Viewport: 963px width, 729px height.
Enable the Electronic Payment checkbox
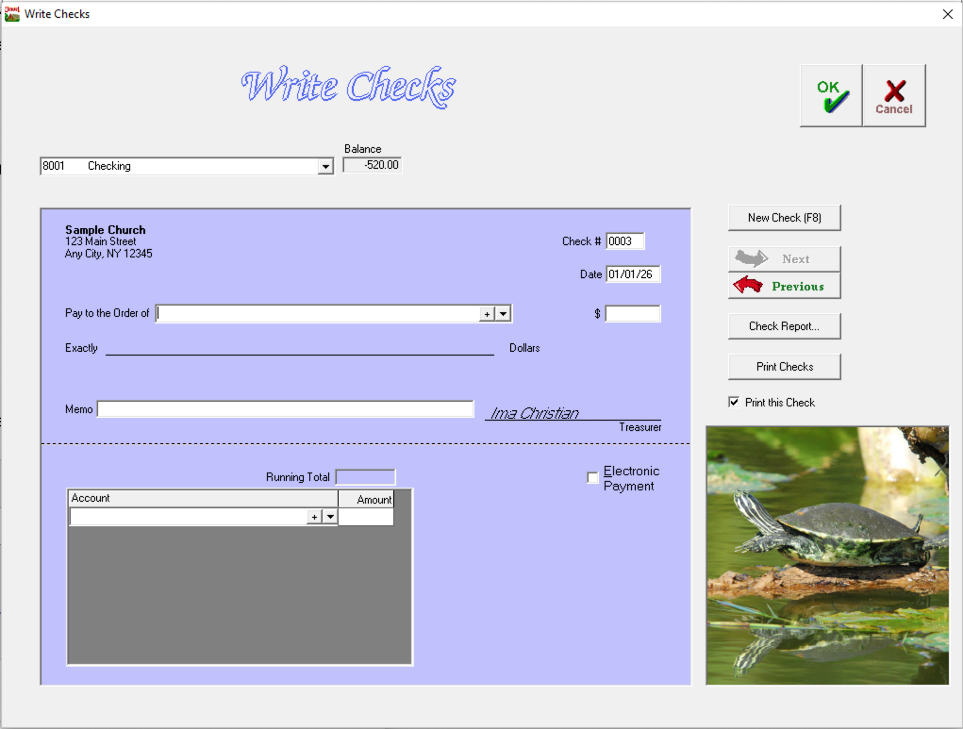point(592,478)
